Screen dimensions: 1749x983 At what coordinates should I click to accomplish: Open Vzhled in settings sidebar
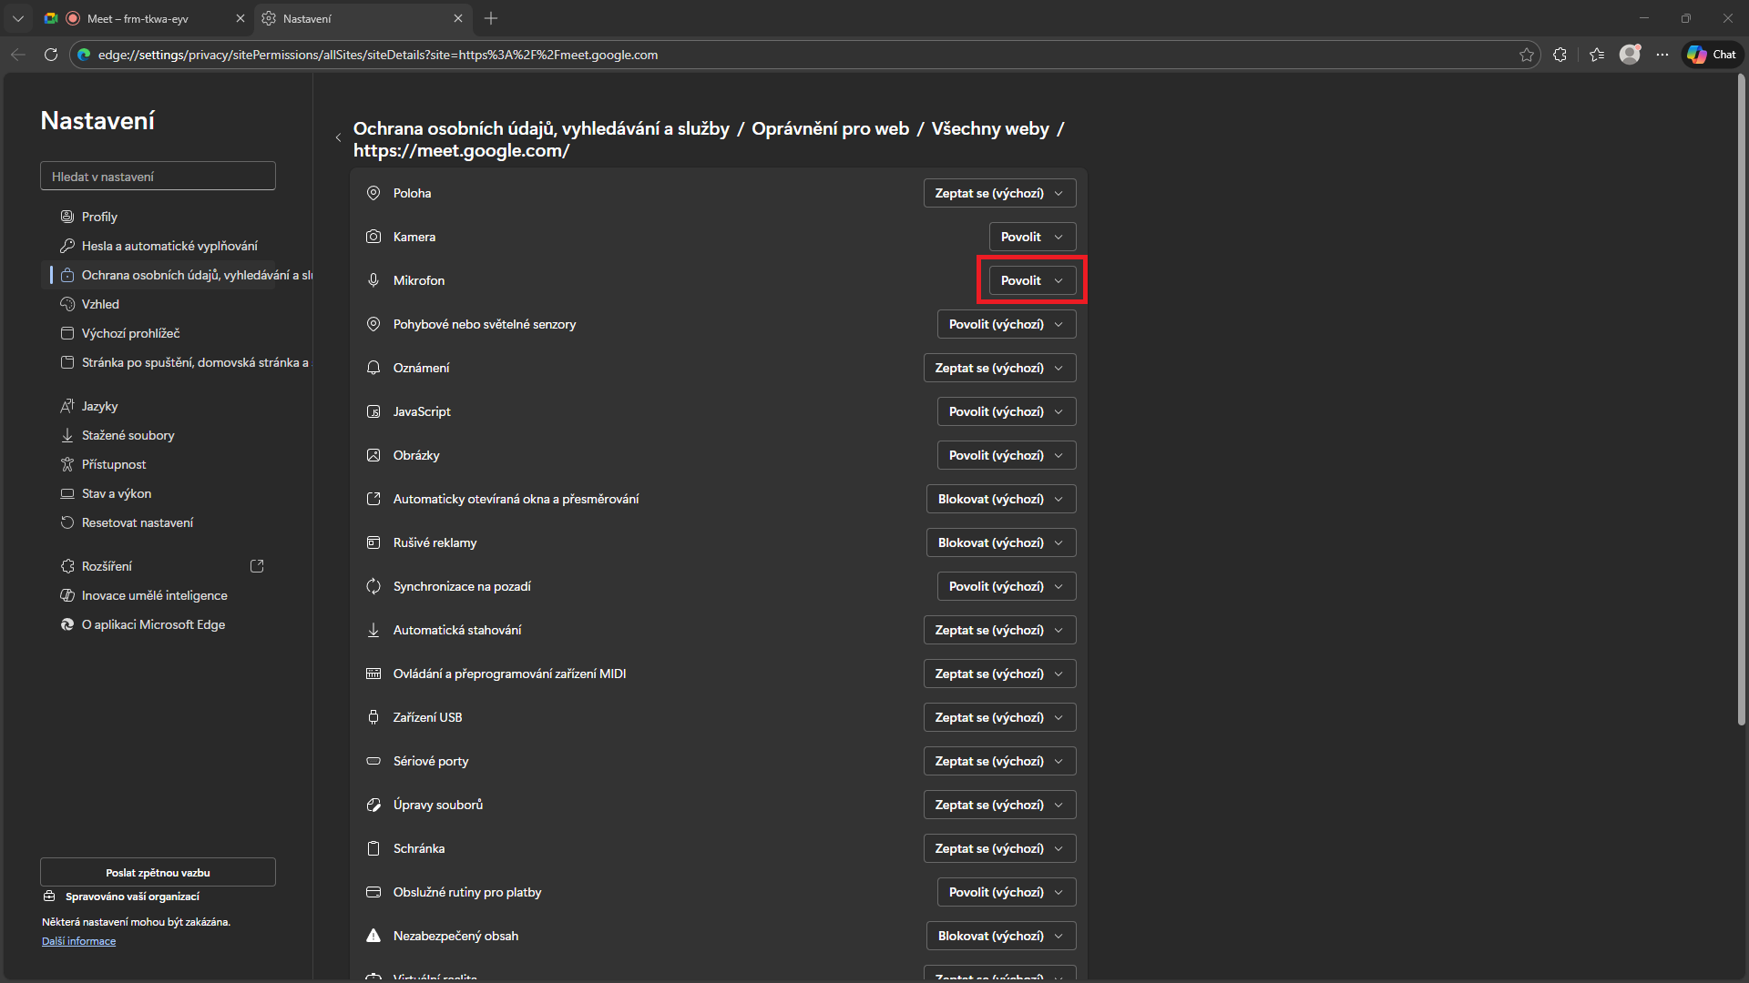pos(100,304)
